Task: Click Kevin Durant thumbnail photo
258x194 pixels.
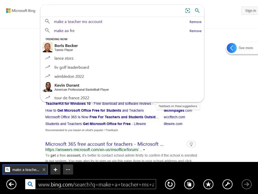Action: pyautogui.click(x=48, y=87)
